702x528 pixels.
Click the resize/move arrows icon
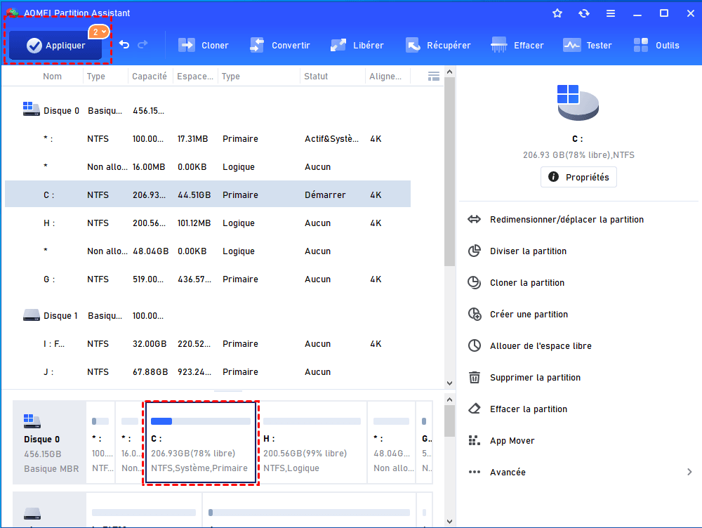[x=474, y=220]
